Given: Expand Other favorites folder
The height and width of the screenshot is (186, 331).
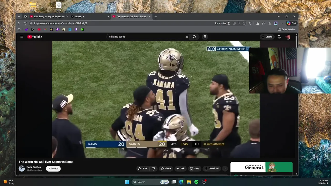Looking at the screenshot, I should pyautogui.click(x=287, y=29).
